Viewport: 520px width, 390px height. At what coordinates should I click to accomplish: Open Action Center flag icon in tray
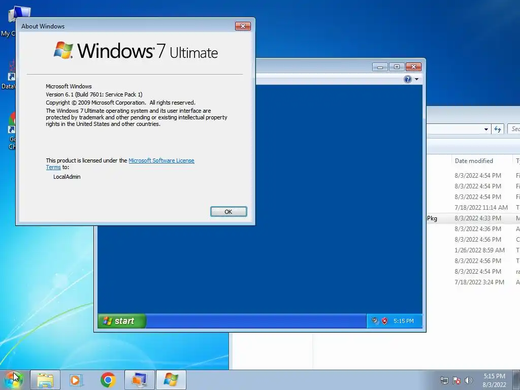tap(457, 380)
